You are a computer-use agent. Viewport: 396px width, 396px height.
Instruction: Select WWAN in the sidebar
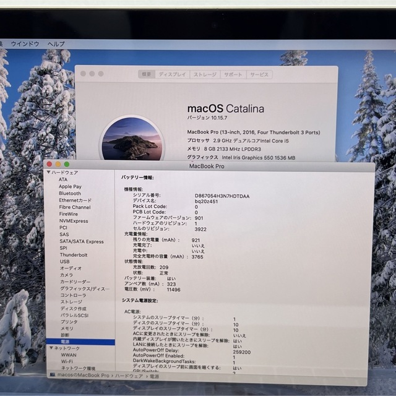click(69, 355)
